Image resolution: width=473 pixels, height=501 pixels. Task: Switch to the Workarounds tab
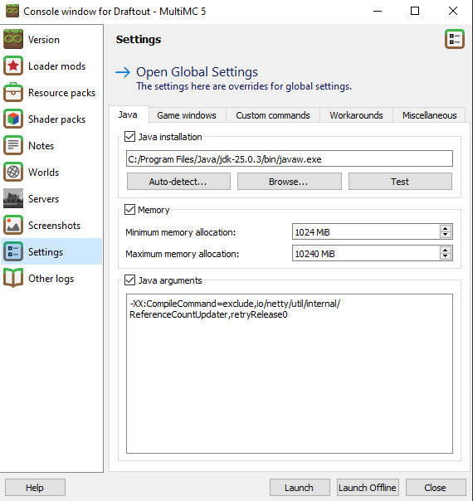(356, 115)
